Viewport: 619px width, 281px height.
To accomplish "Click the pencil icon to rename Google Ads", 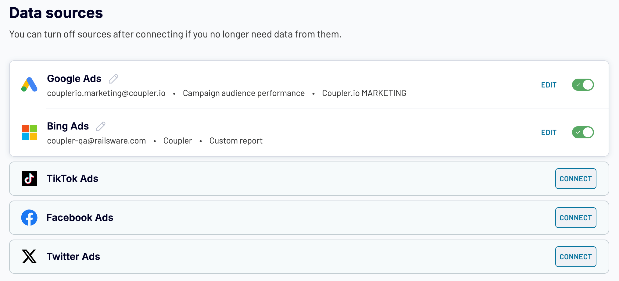I will pyautogui.click(x=113, y=79).
